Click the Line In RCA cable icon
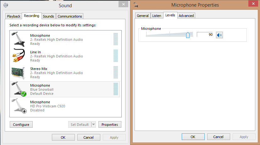 (x=18, y=56)
